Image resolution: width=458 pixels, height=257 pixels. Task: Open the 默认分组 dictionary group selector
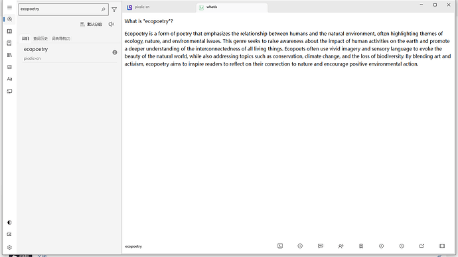point(91,25)
